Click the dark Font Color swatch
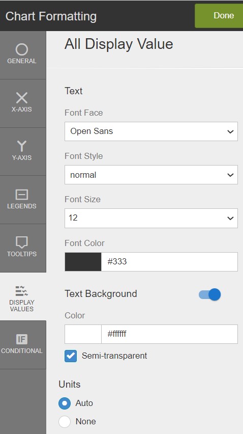This screenshot has height=434, width=243. [x=83, y=261]
